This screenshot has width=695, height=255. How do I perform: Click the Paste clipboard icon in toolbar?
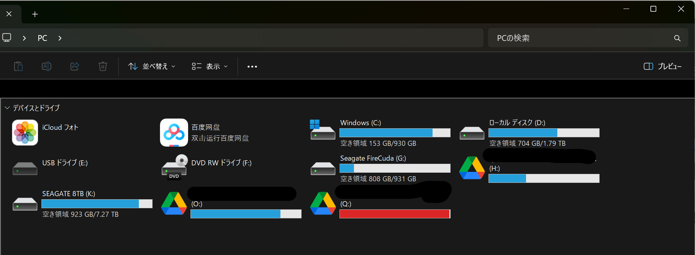point(18,66)
